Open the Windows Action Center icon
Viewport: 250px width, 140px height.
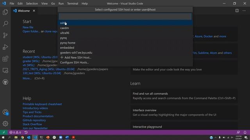246,137
